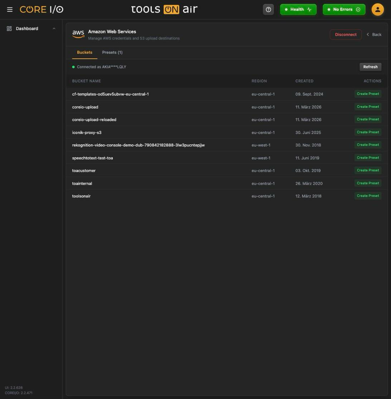Image resolution: width=391 pixels, height=399 pixels.
Task: Click the AWS logo icon
Action: pyautogui.click(x=78, y=34)
